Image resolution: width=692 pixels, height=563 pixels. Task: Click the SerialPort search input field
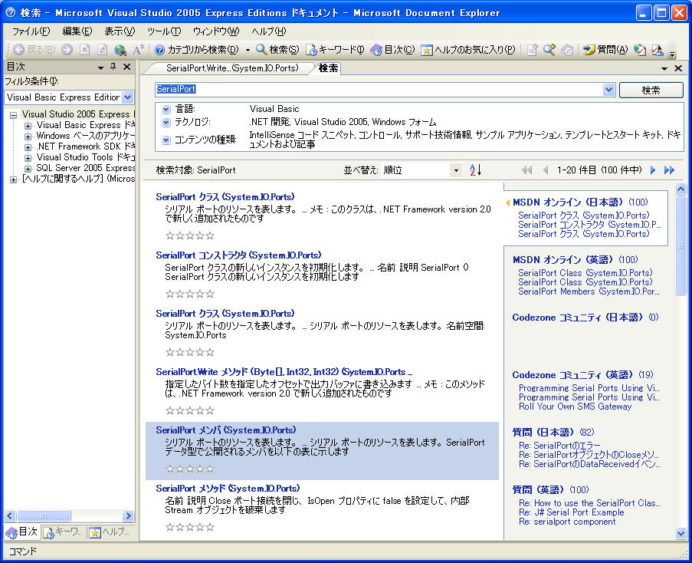pos(379,89)
